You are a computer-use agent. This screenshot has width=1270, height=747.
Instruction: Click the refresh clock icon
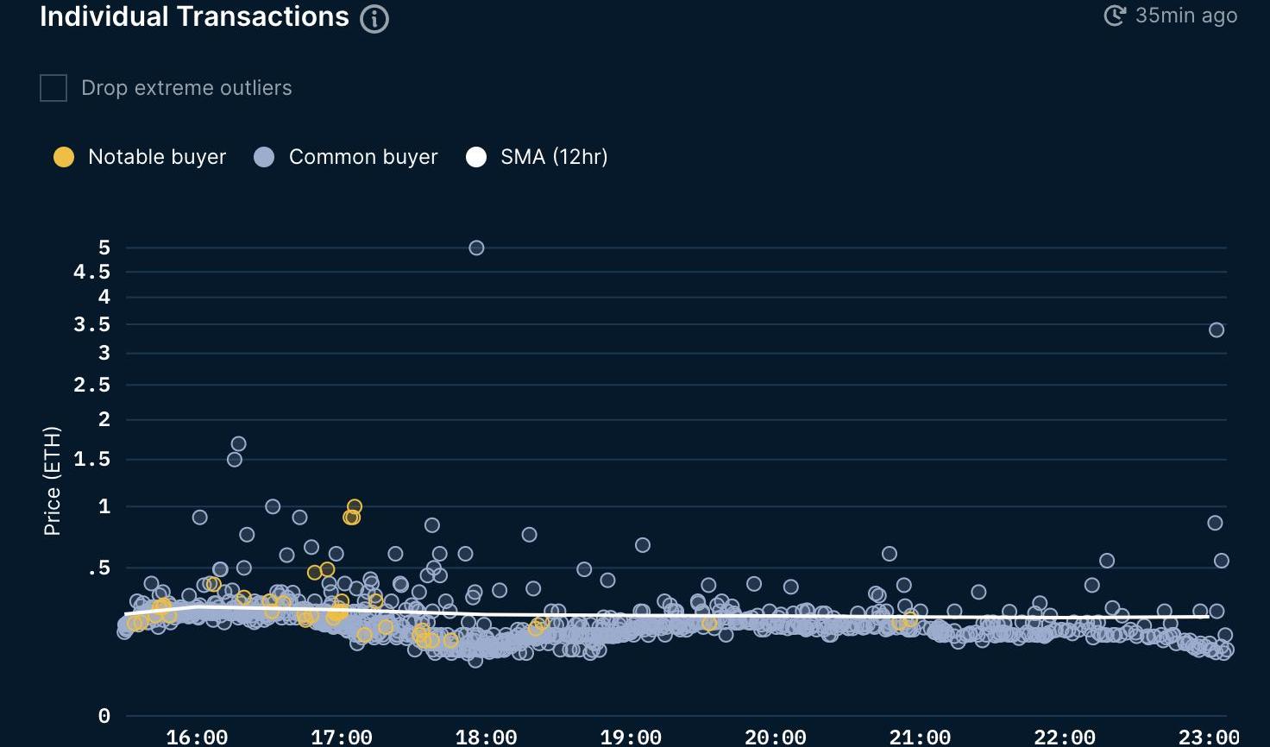pyautogui.click(x=1115, y=16)
